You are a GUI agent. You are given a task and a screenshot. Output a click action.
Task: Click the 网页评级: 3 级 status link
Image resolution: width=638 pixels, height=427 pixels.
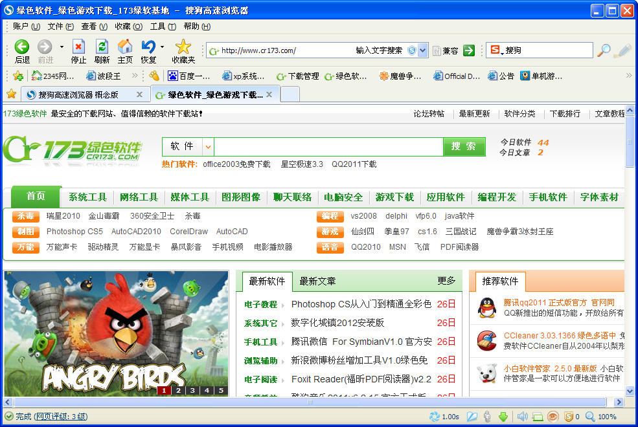tap(61, 417)
